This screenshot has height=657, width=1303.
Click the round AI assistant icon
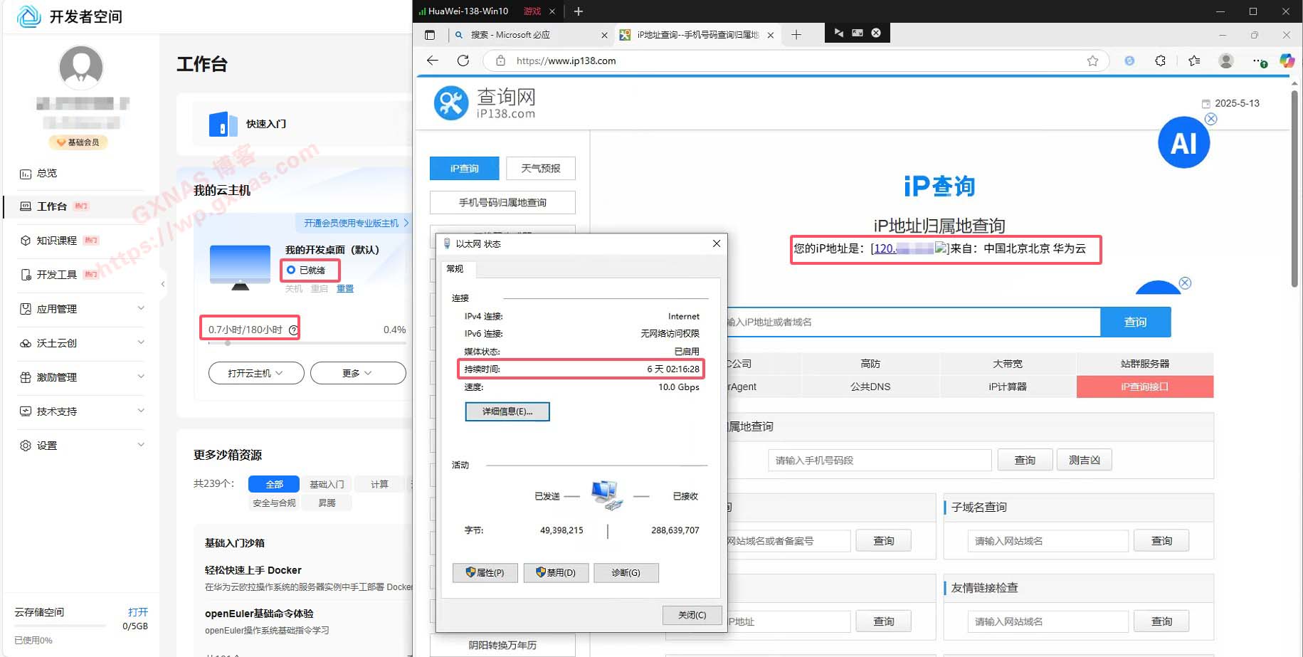1183,143
